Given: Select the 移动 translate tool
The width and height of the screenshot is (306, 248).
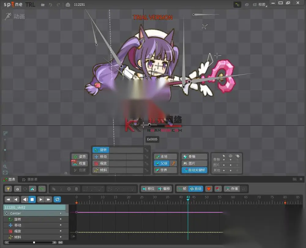Looking at the screenshot, I should (101, 157).
